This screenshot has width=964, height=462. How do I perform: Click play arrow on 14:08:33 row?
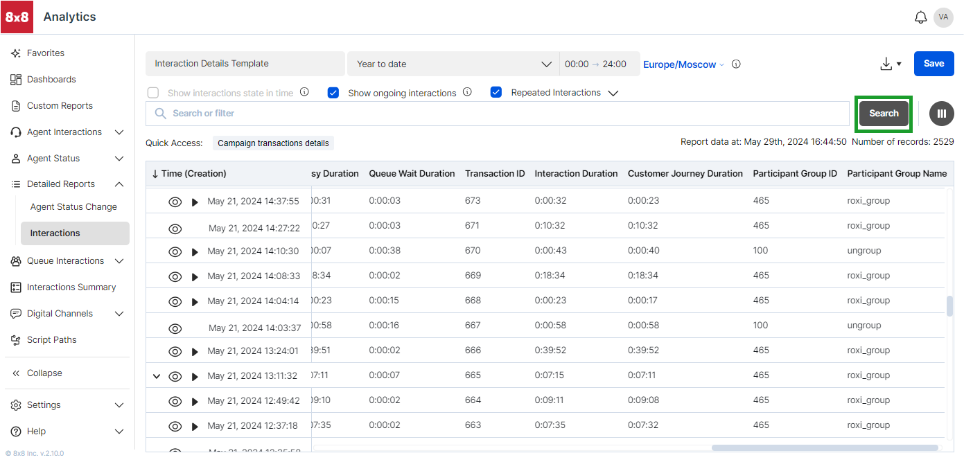coord(195,276)
